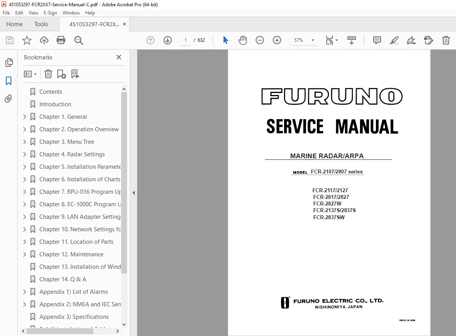Open page display options dropdown arrow
456x336 pixels.
coord(337,40)
